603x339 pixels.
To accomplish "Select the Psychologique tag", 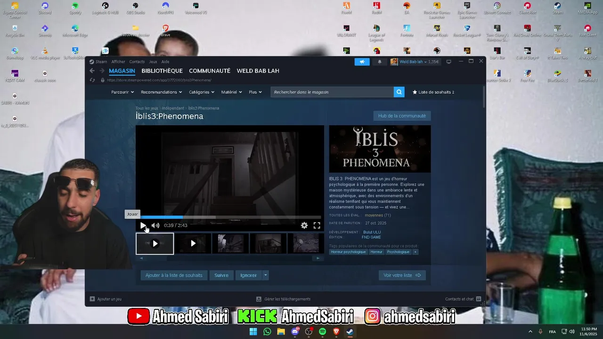I will (x=398, y=252).
